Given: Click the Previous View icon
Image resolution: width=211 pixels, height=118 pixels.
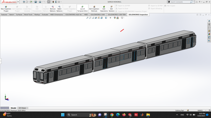Looking at the screenshot, I should [x=93, y=18].
